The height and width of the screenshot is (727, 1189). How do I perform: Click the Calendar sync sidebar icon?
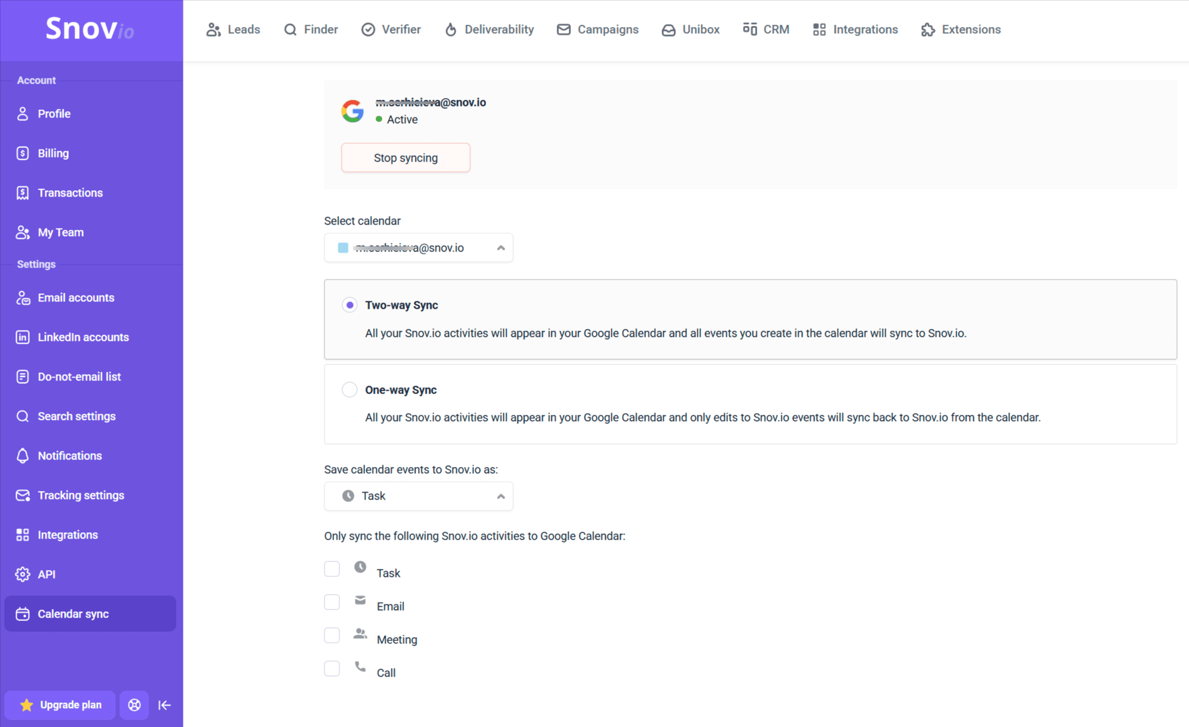click(23, 614)
